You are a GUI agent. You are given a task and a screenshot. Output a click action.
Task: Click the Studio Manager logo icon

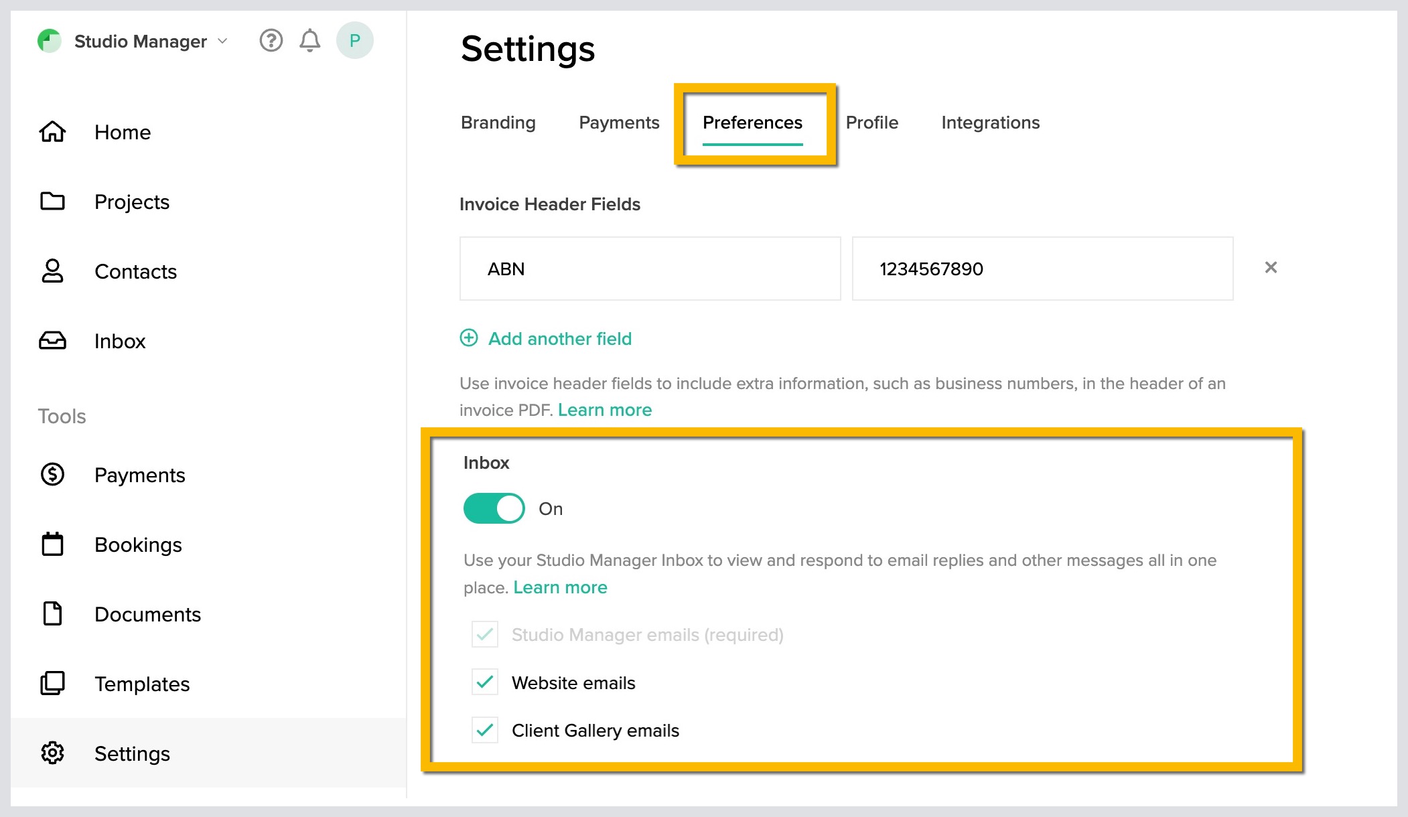point(50,41)
